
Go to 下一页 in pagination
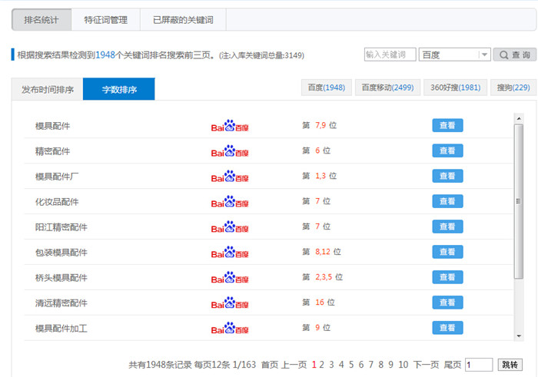pos(426,365)
